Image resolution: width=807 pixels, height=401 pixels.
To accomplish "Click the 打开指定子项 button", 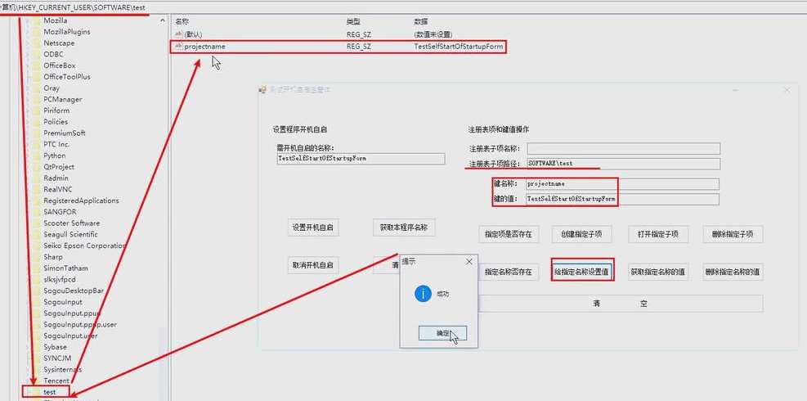I will coord(657,234).
